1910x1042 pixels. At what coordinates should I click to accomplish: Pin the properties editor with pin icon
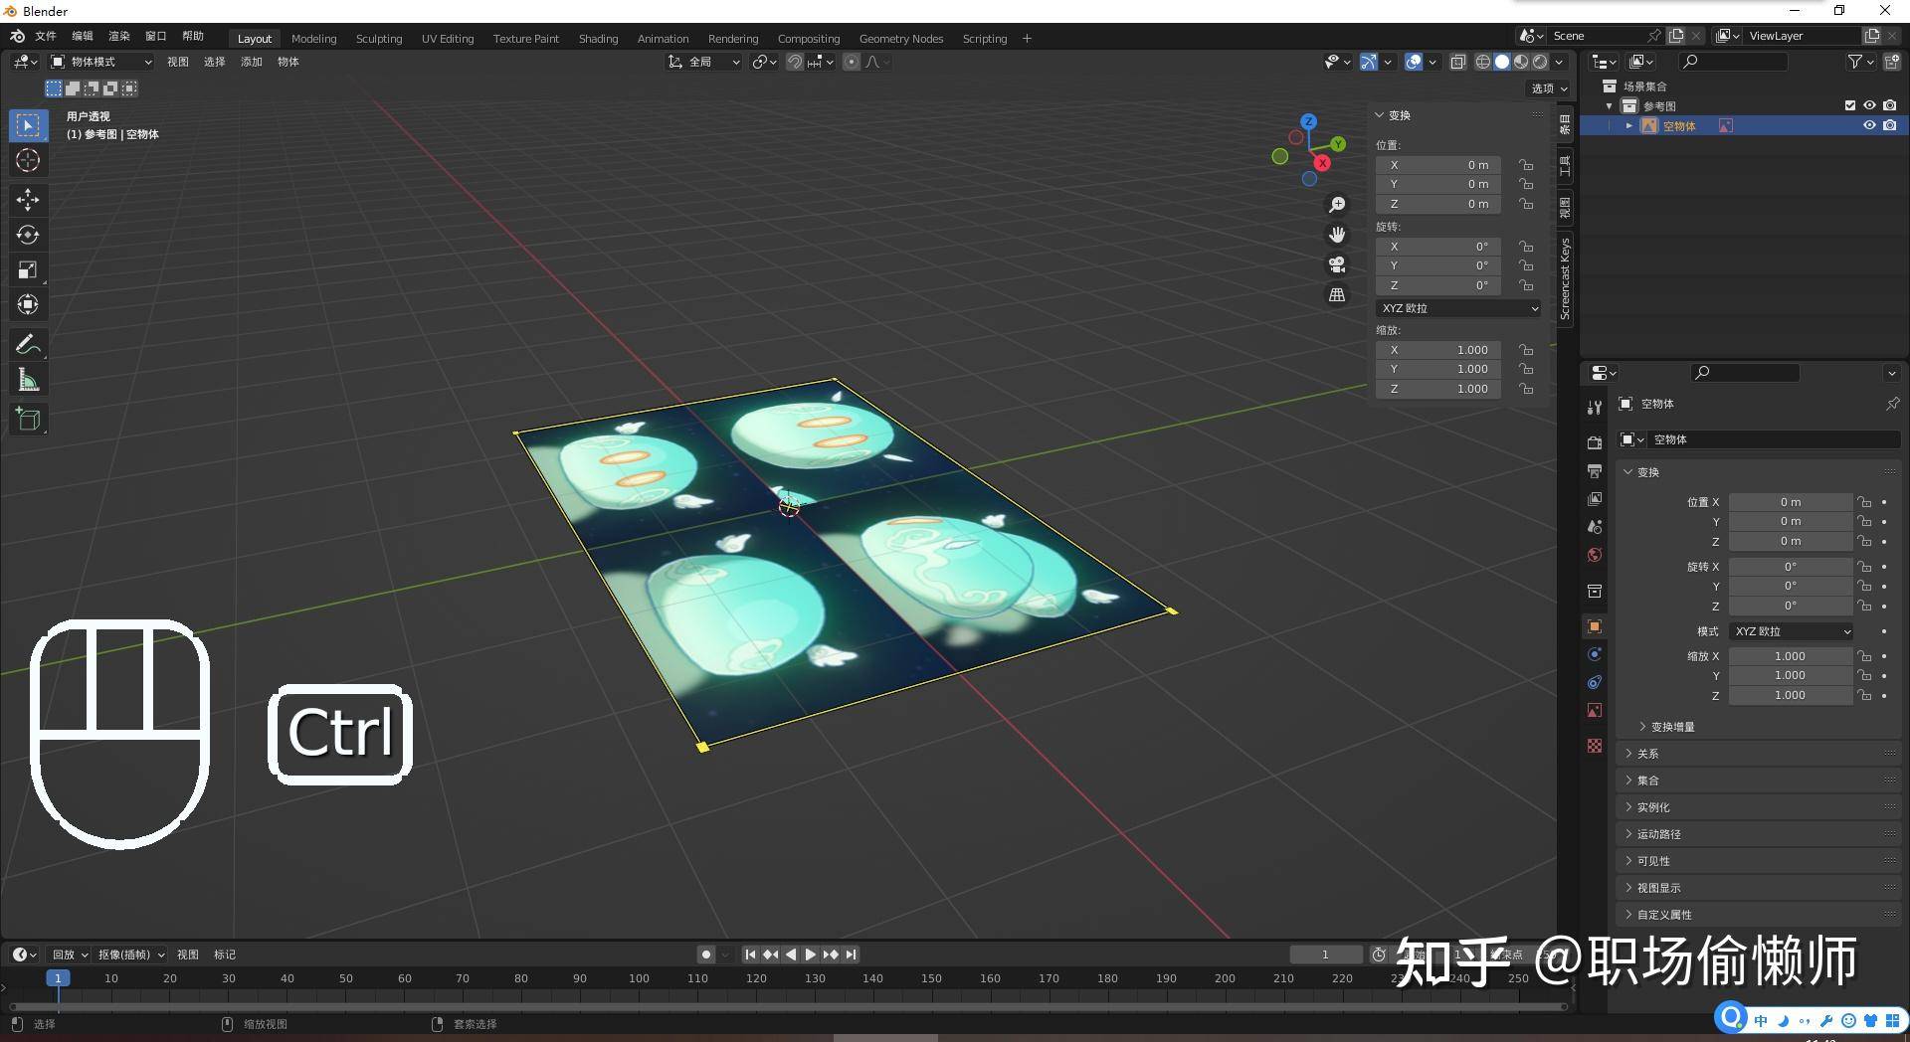(1892, 404)
